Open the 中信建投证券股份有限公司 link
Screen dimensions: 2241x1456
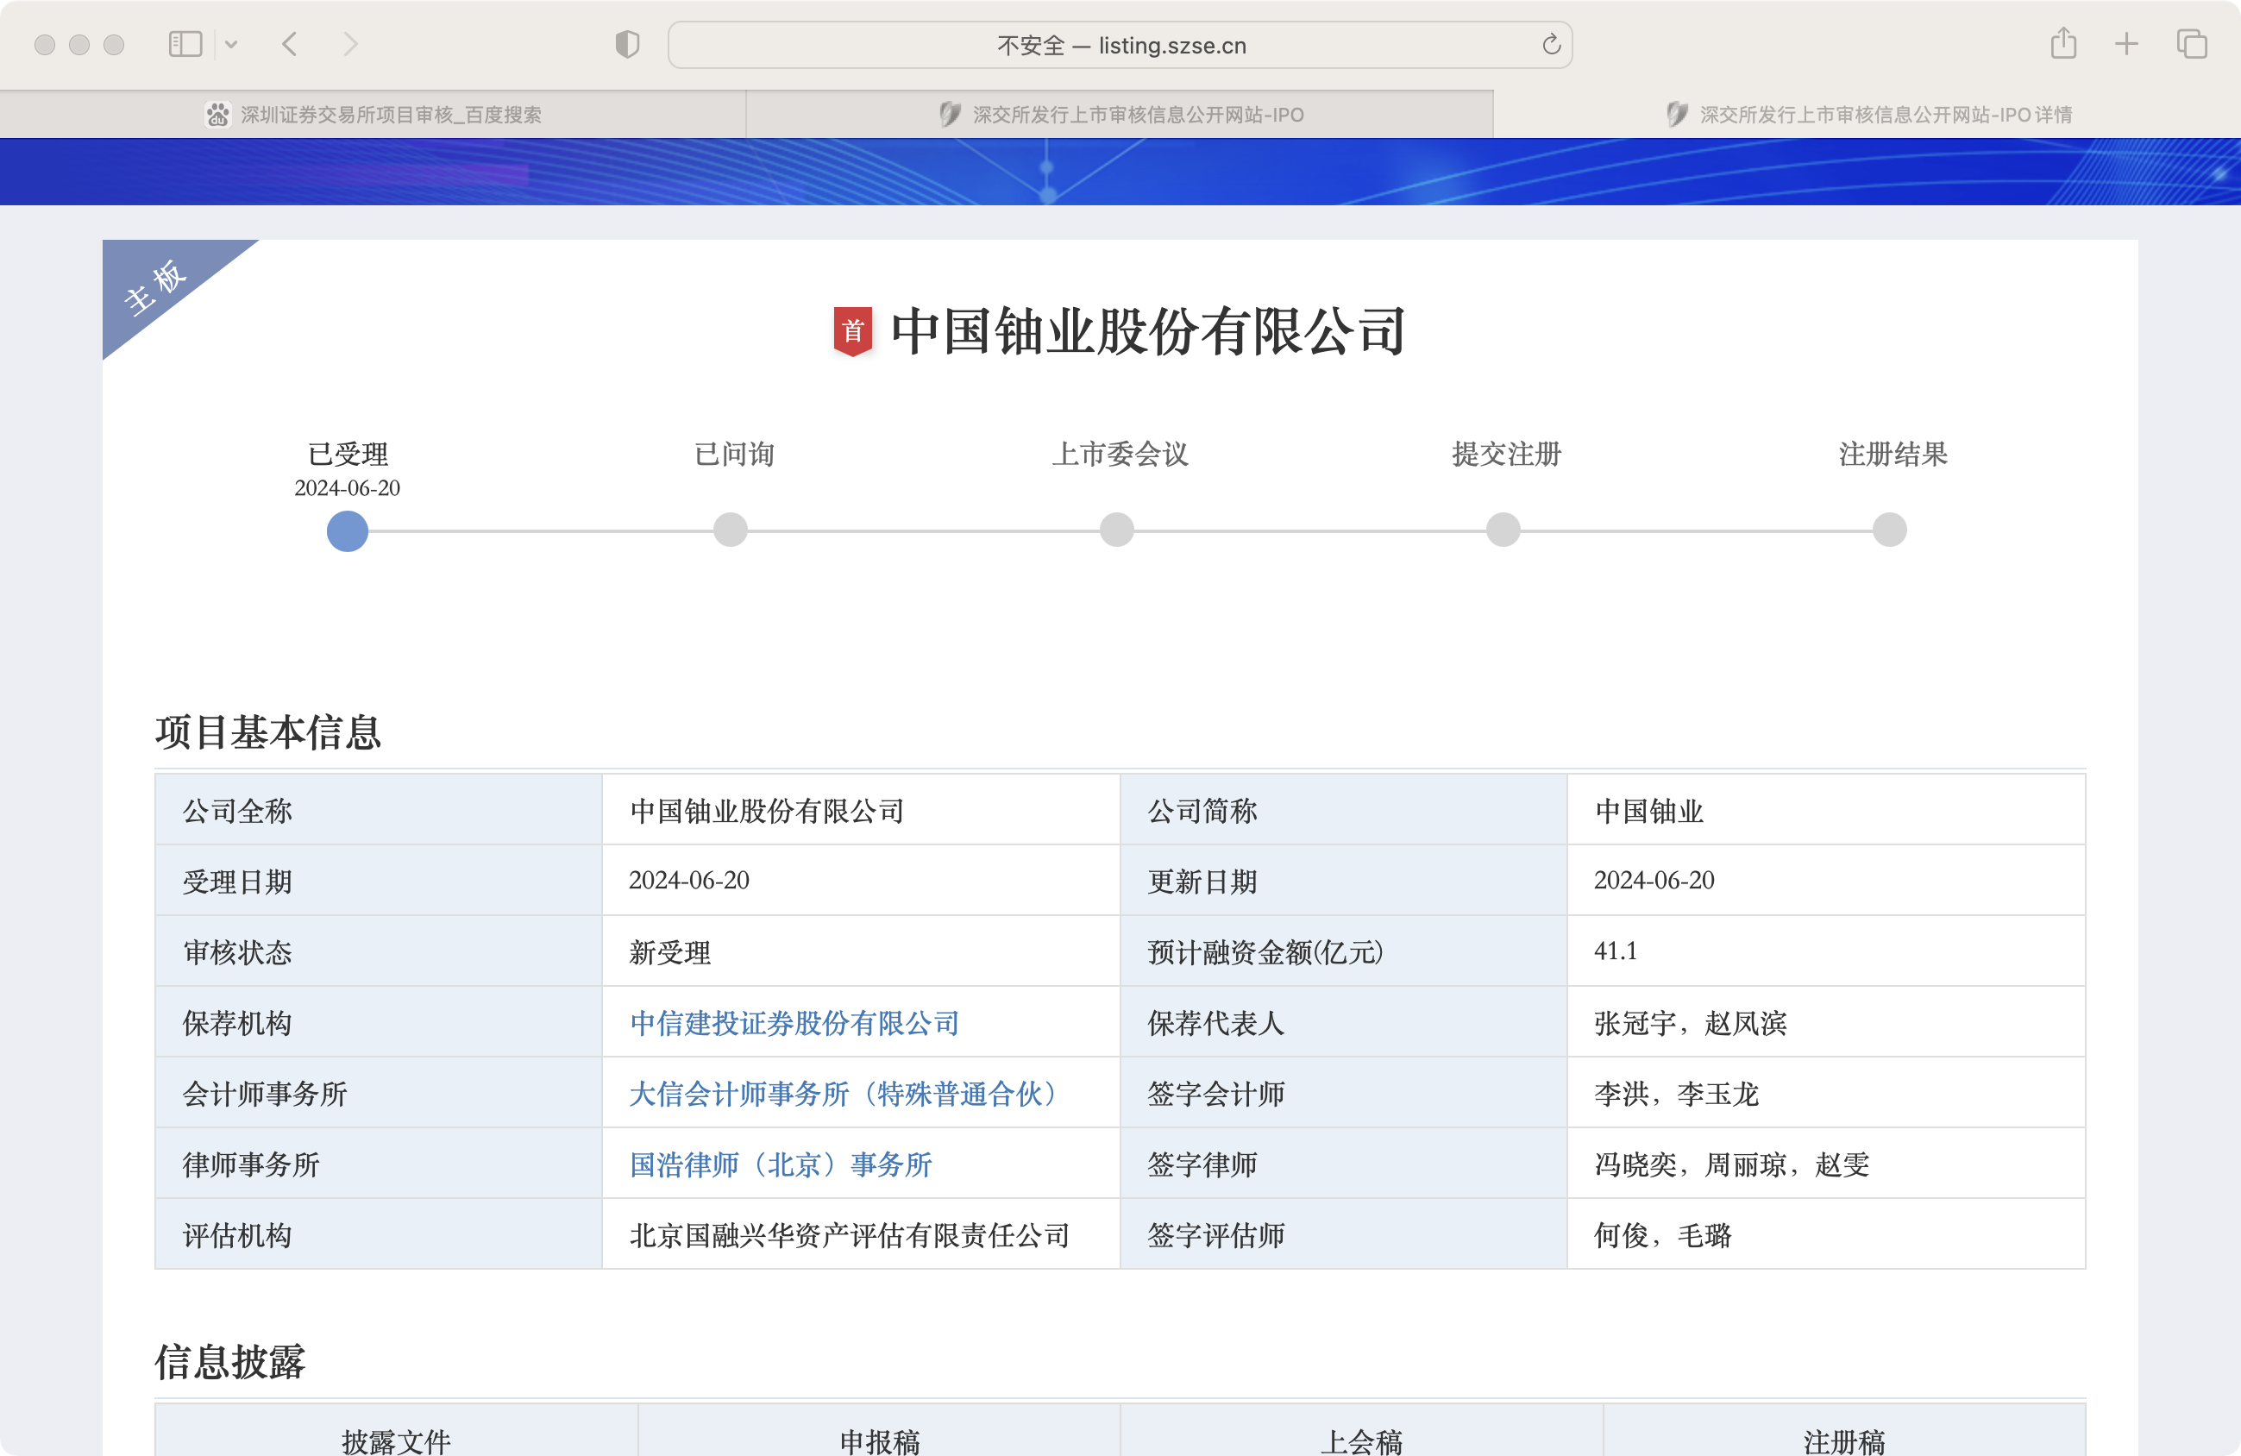tap(794, 1023)
